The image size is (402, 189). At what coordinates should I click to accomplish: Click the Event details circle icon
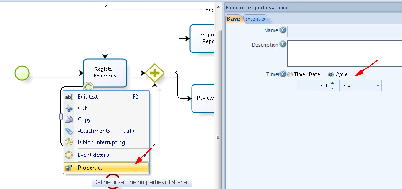point(69,155)
